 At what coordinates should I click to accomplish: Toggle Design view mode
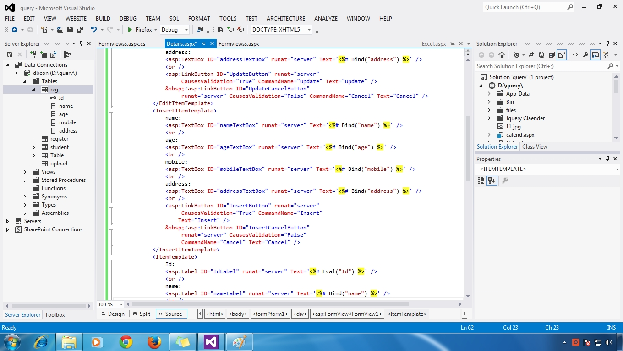(116, 314)
